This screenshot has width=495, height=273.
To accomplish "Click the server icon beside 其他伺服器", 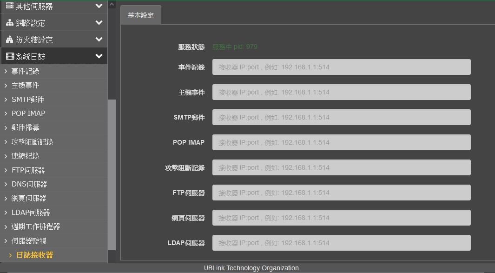I will [x=9, y=6].
